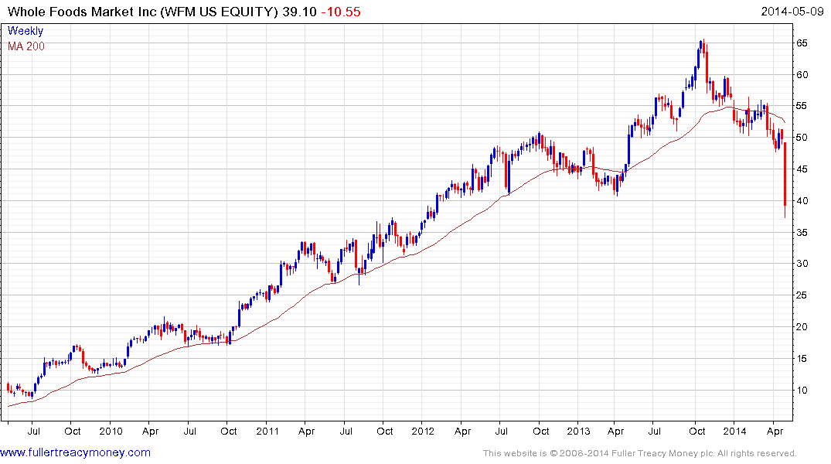Select the last price value 39.10
Viewport: 831px width, 464px height.
coord(299,12)
